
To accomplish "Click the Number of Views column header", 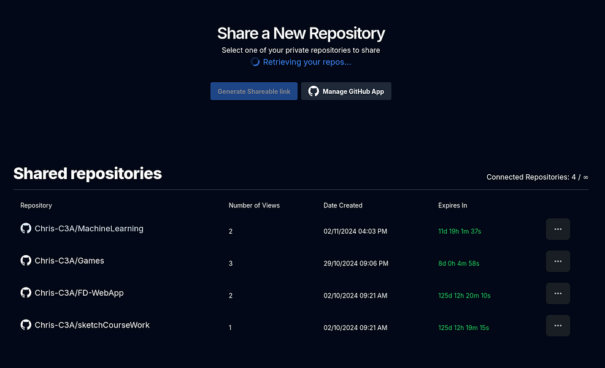I will 253,205.
